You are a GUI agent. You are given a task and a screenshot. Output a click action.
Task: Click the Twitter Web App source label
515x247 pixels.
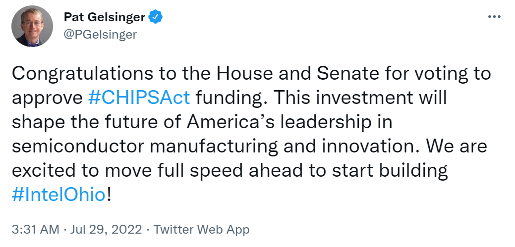tap(201, 230)
